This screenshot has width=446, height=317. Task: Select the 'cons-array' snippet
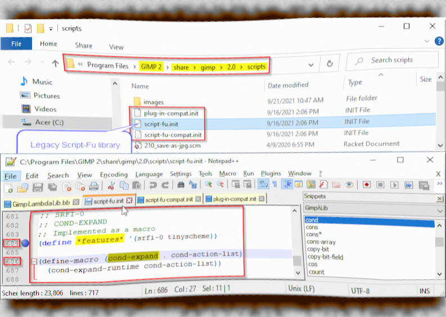(321, 242)
